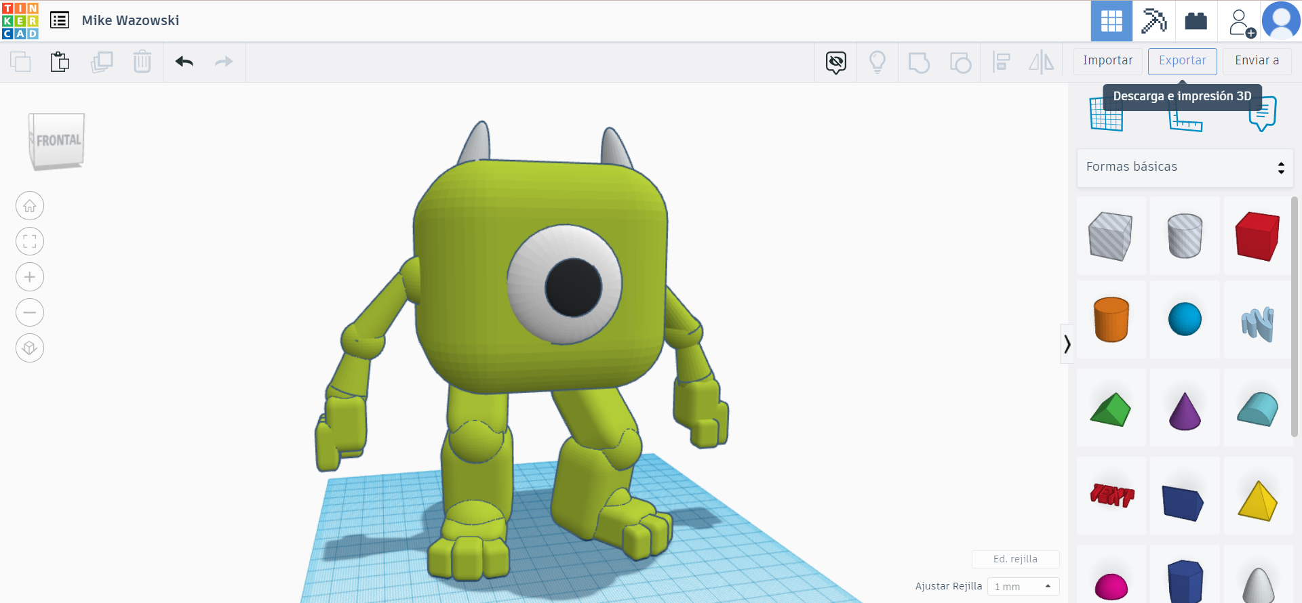
Task: Switch to Blocks pickaxe mode
Action: (1153, 21)
